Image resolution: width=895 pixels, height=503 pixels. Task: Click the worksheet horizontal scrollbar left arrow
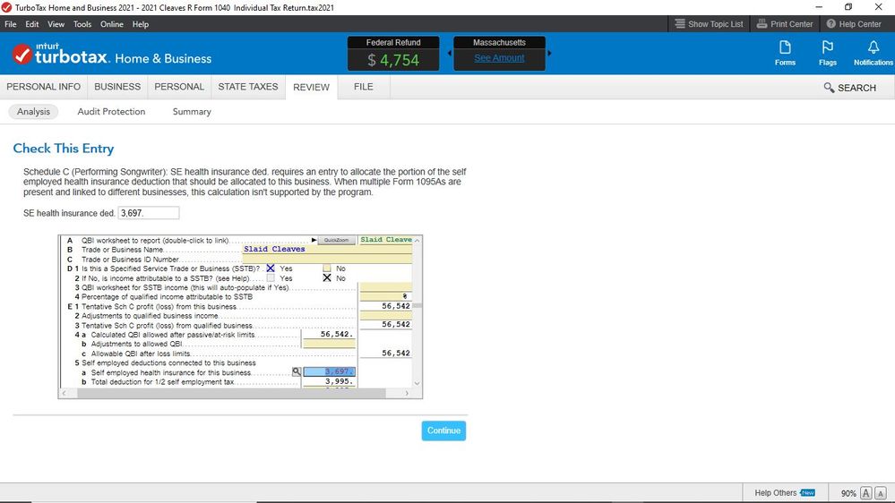point(64,393)
